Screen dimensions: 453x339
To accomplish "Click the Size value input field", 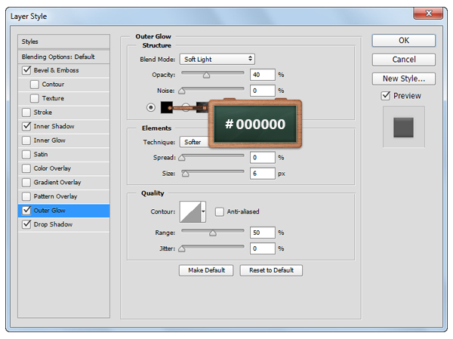I will click(263, 173).
